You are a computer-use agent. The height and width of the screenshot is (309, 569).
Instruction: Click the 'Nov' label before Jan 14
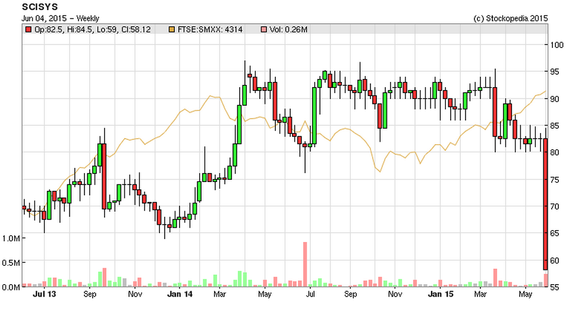(x=134, y=294)
